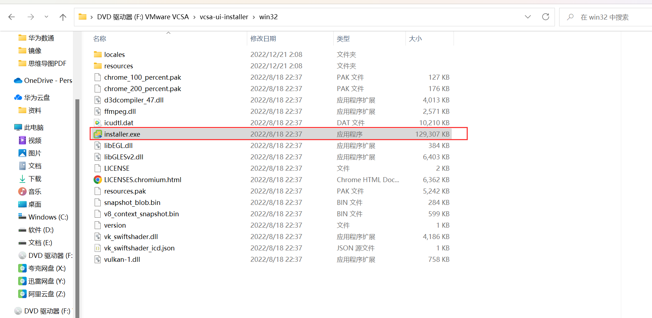Open 视频 library in sidebar
This screenshot has width=652, height=318.
(x=35, y=140)
